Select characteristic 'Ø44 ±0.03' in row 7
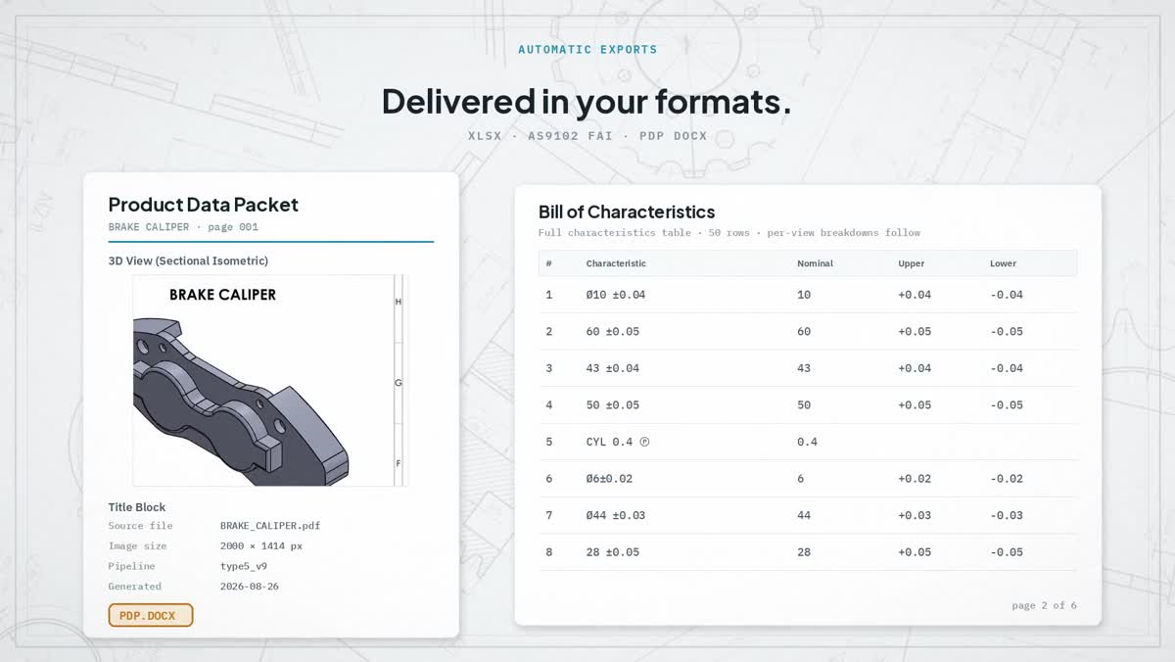The image size is (1175, 662). point(616,515)
